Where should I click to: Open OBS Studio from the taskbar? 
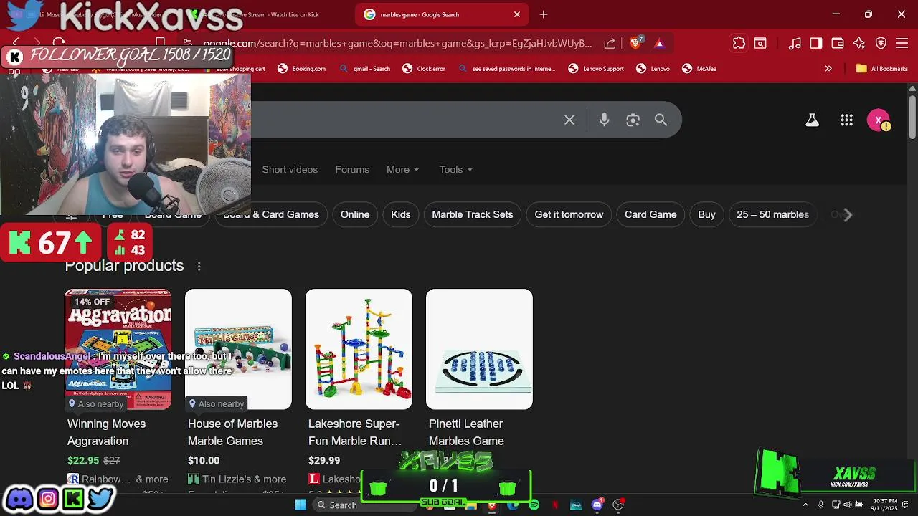618,505
